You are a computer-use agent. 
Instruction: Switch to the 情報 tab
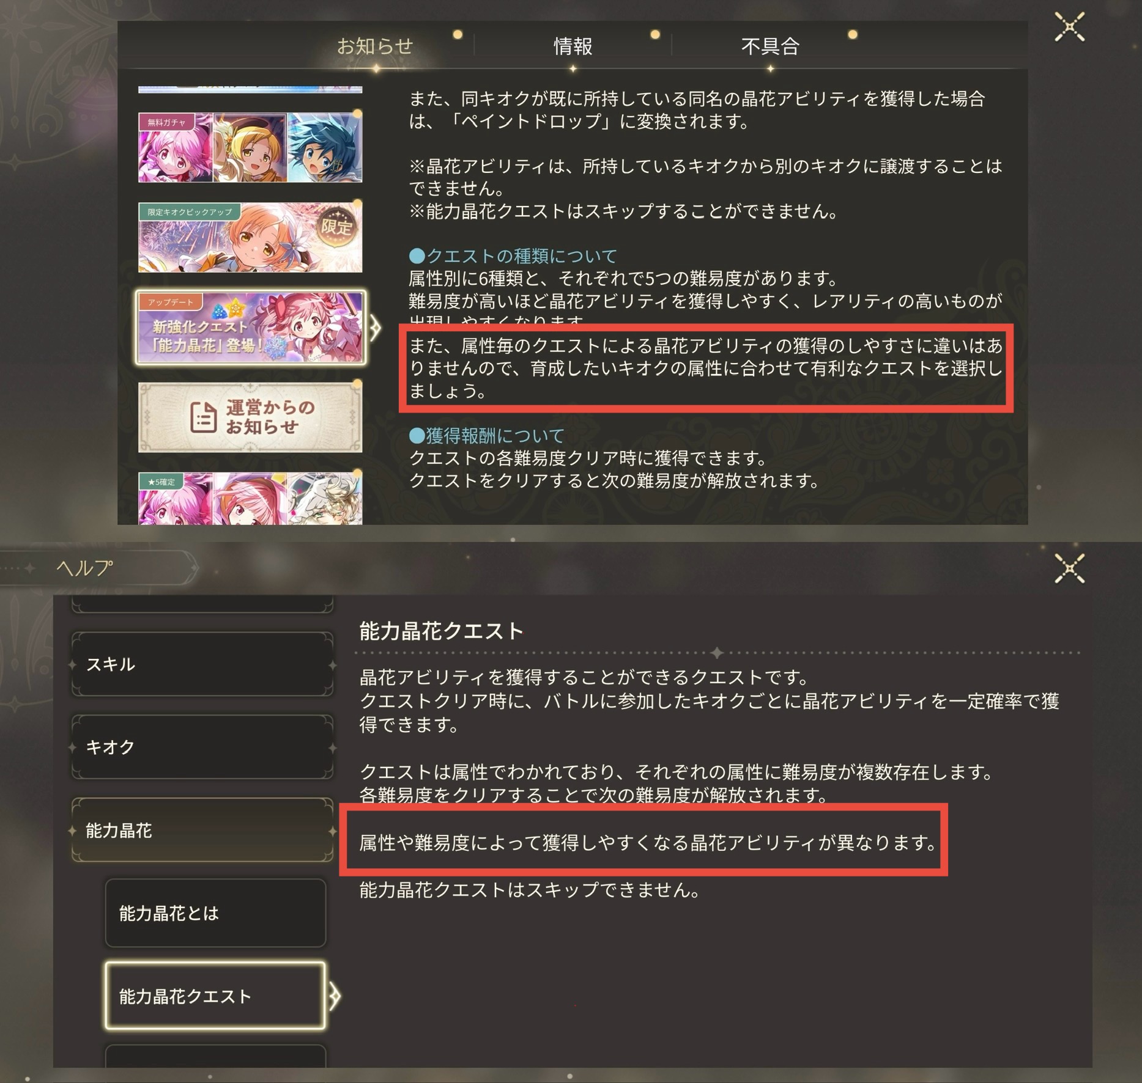(573, 46)
